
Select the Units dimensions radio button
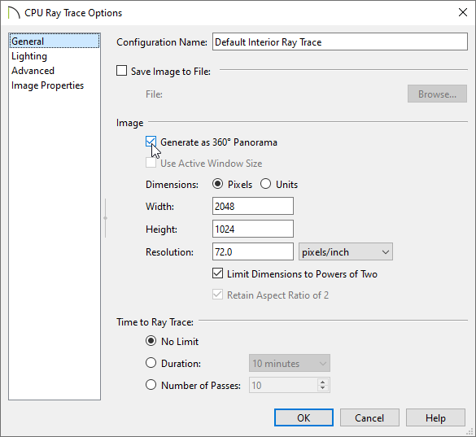[x=265, y=184]
